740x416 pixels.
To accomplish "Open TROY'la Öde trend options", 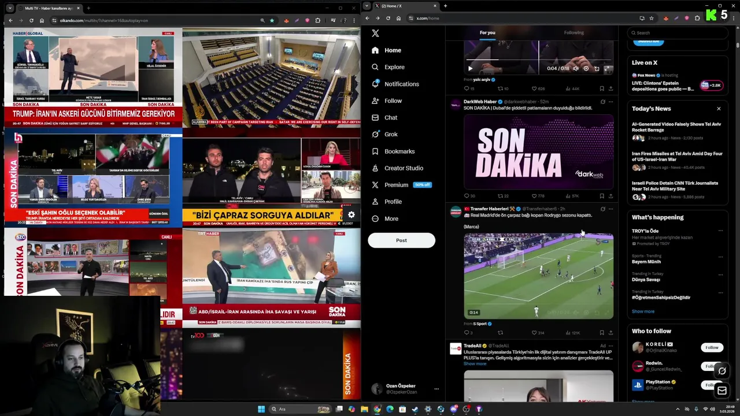I will [720, 231].
